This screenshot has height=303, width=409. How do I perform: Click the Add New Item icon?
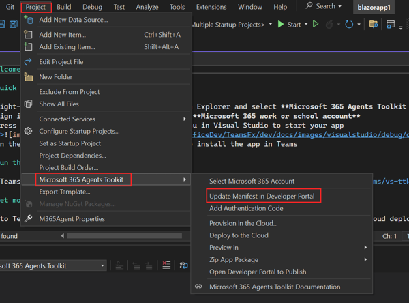click(28, 35)
